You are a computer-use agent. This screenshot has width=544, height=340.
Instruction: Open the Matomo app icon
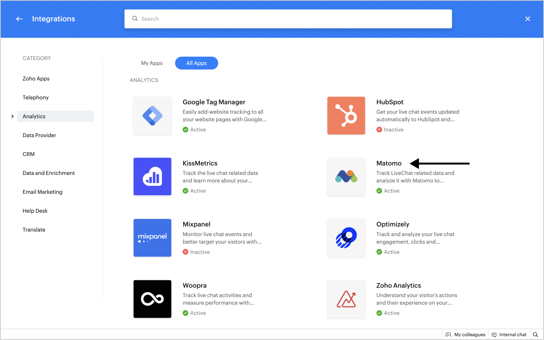click(x=346, y=176)
